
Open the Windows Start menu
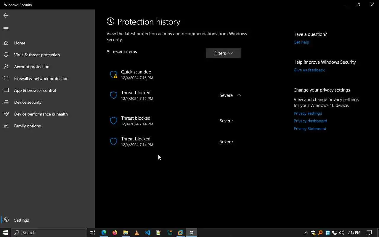[5, 233]
